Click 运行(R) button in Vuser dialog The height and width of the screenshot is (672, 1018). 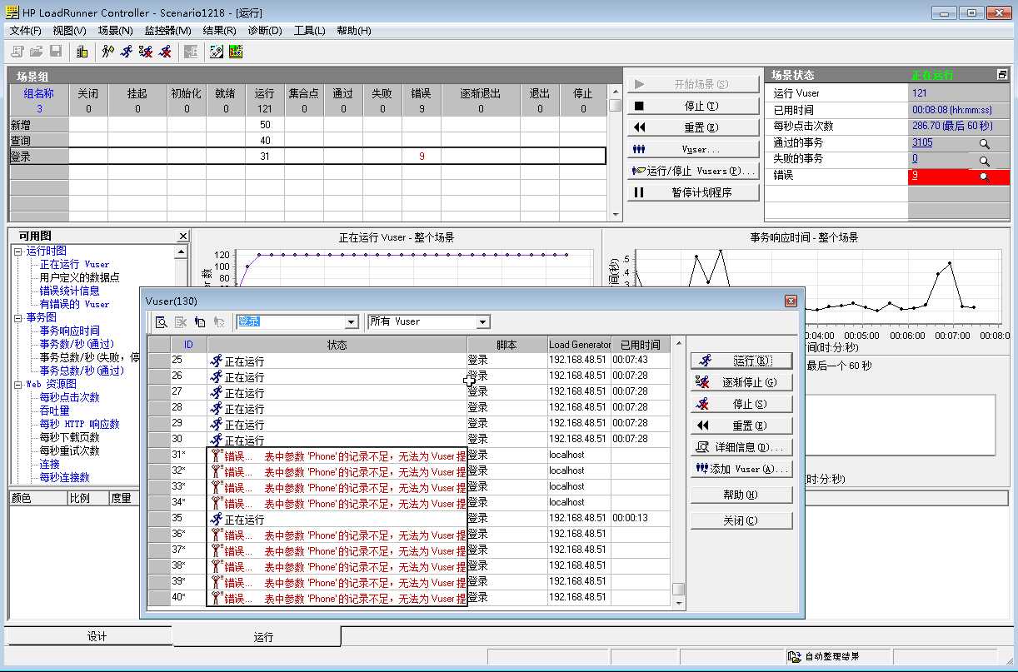coord(741,361)
